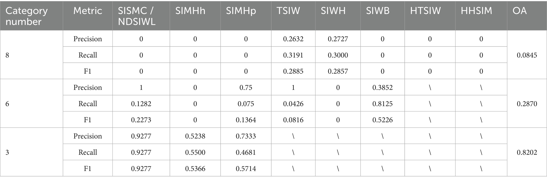Click the SIWH column header
The width and height of the screenshot is (547, 181).
coord(333,11)
